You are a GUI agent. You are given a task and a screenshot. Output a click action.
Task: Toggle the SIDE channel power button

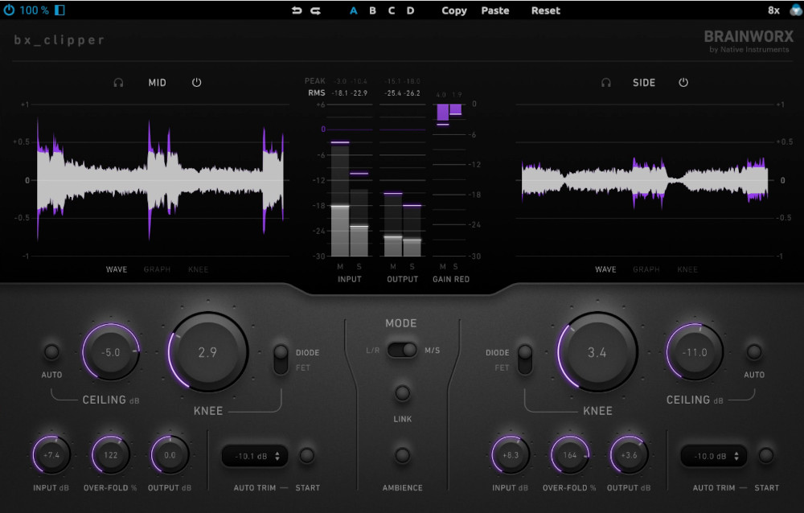(x=683, y=82)
